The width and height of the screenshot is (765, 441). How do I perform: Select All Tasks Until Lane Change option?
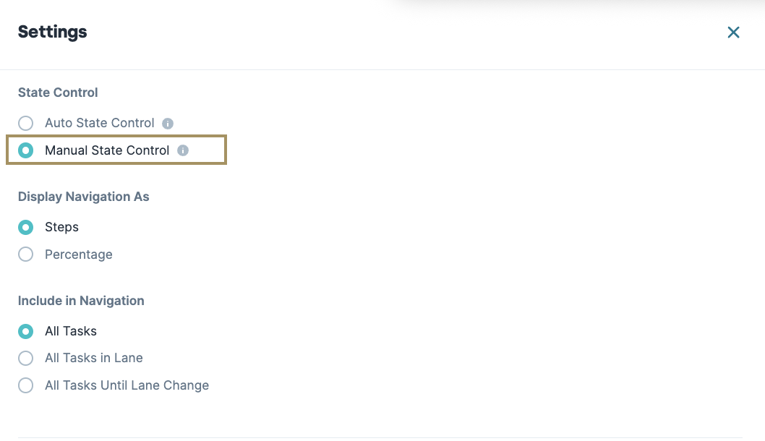pyautogui.click(x=25, y=385)
